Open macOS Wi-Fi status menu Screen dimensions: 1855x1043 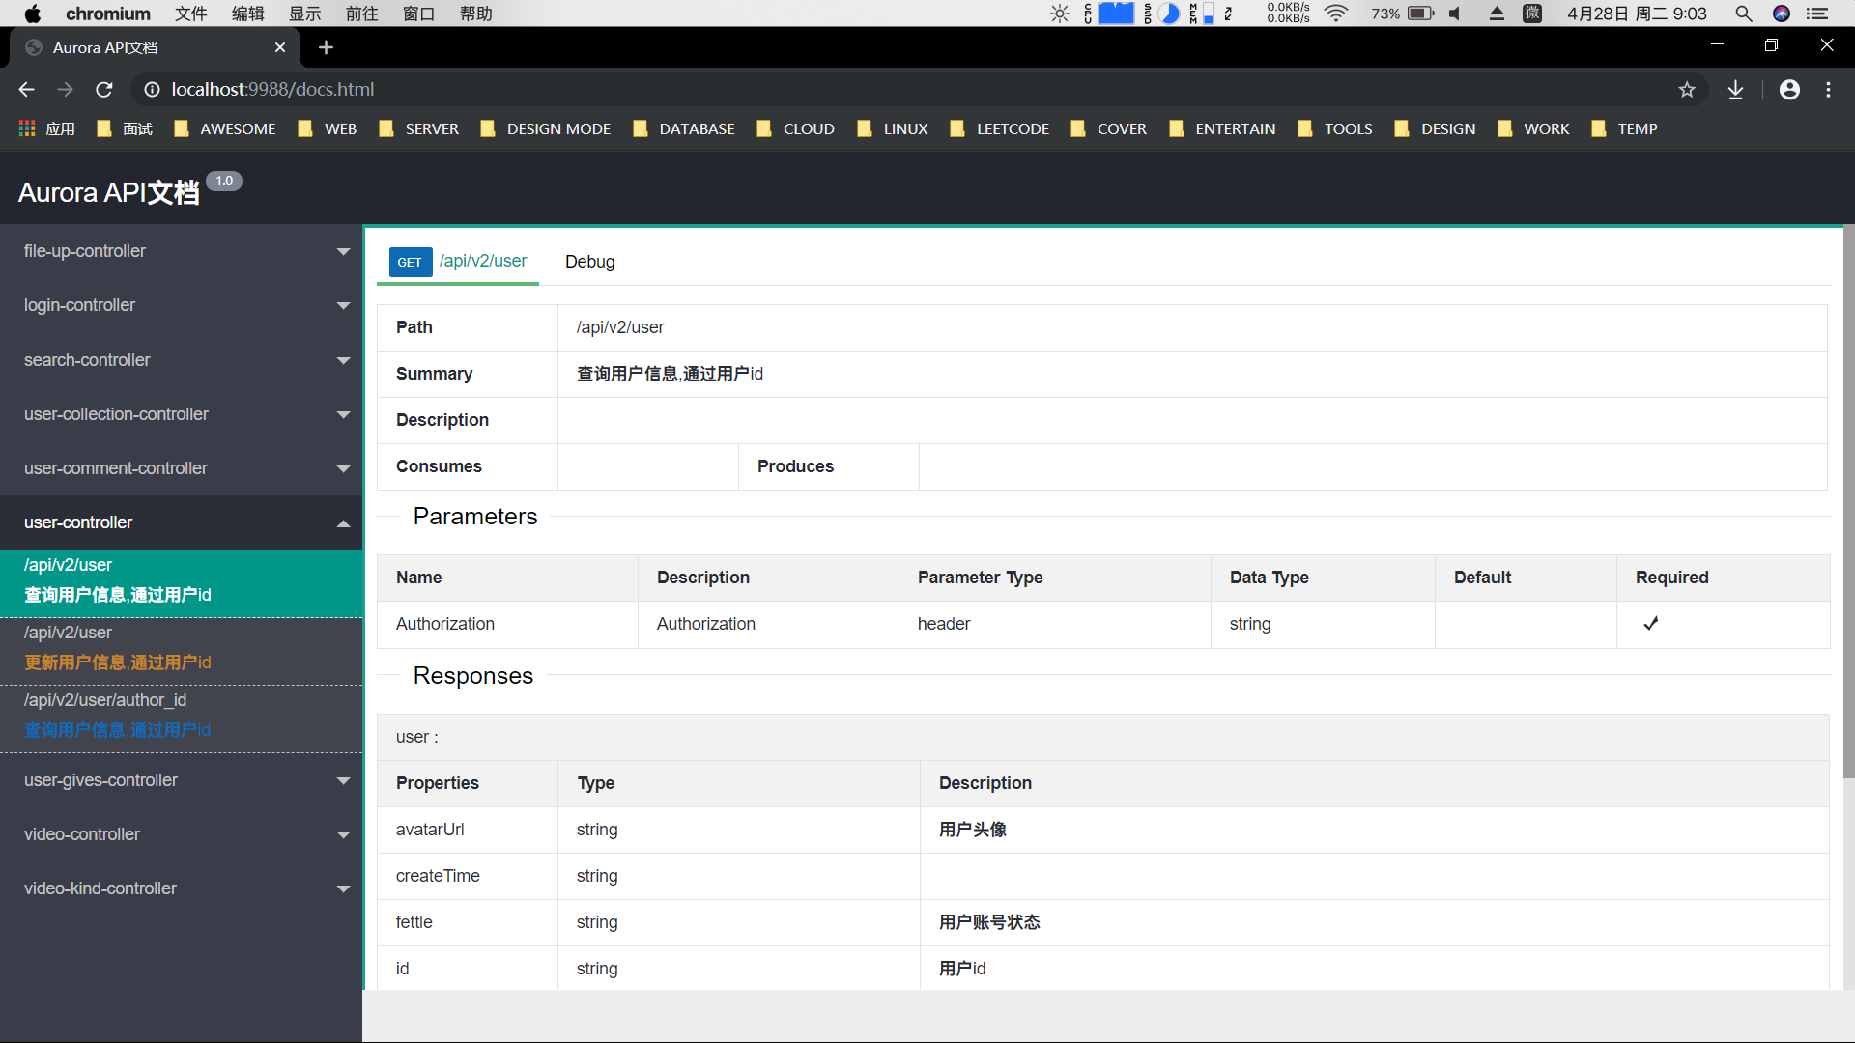1336,14
